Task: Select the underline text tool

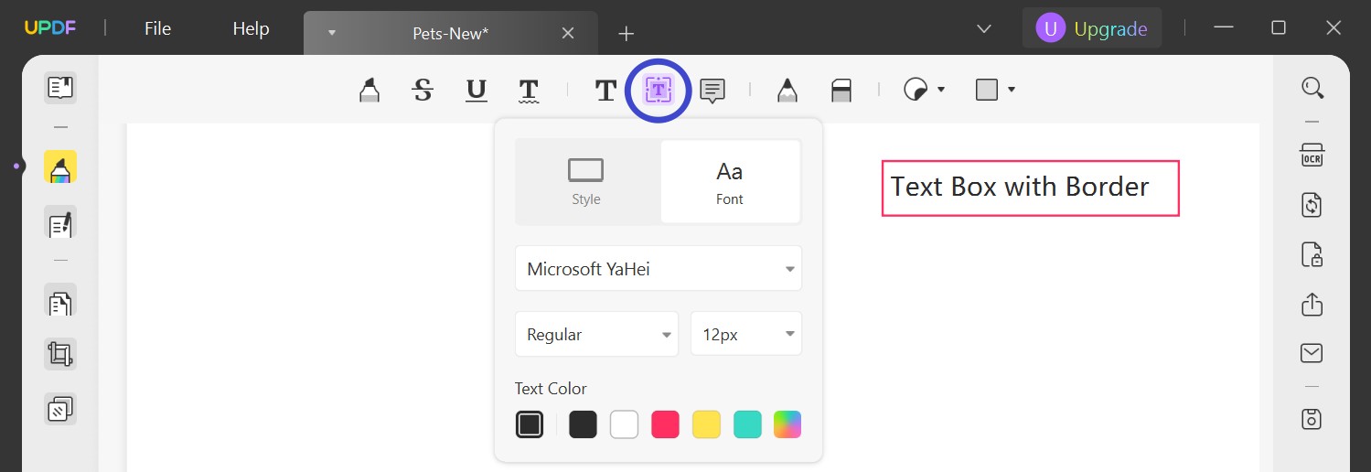Action: coord(476,90)
